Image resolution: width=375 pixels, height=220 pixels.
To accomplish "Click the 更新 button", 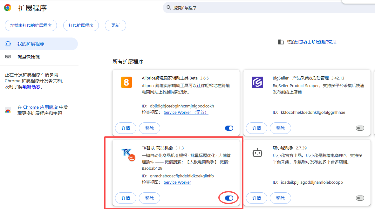I will click(115, 25).
